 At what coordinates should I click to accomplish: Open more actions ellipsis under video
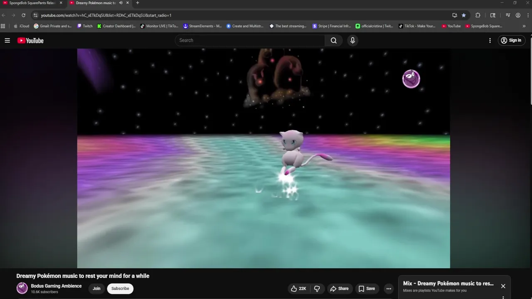pyautogui.click(x=389, y=289)
